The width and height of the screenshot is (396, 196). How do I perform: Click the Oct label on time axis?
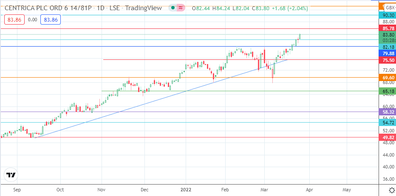pyautogui.click(x=61, y=190)
